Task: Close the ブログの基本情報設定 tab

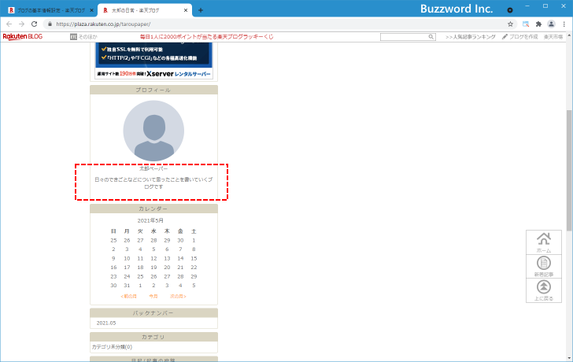Action: [x=91, y=10]
